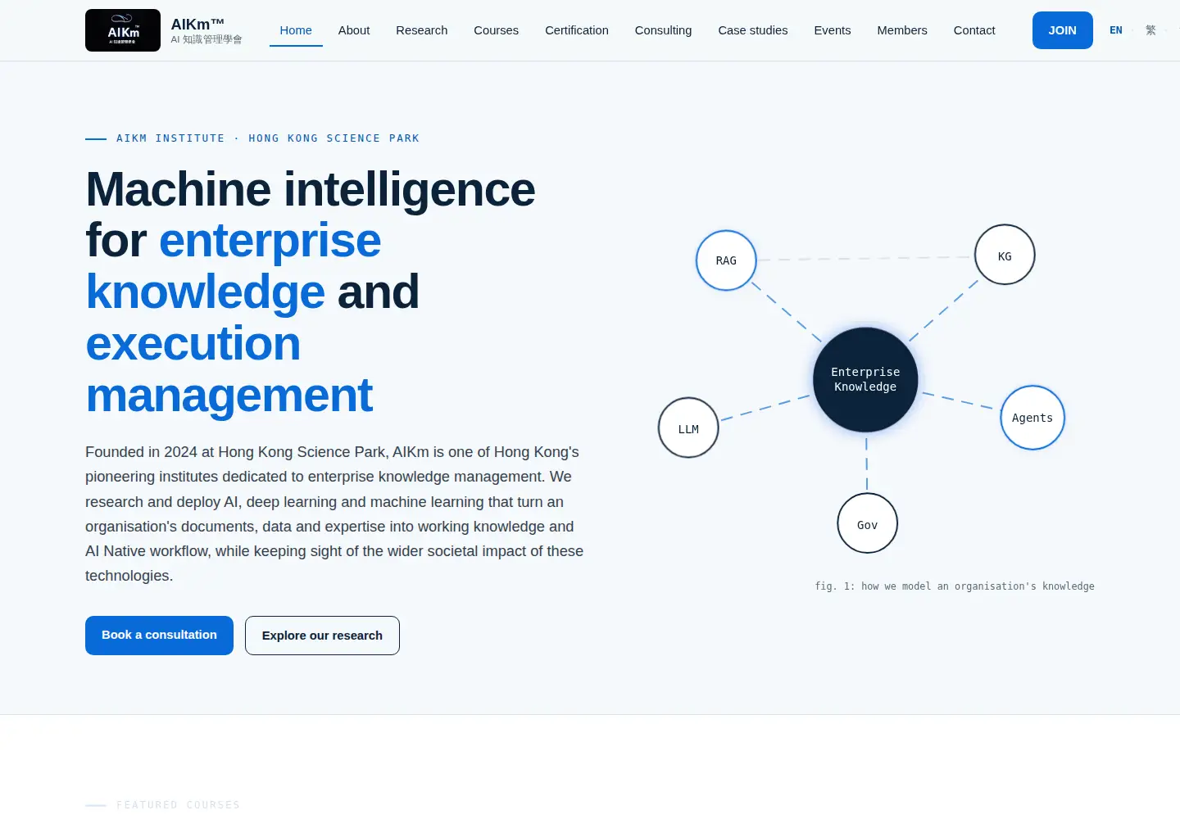
Task: Select the LLM node circle
Action: [688, 428]
